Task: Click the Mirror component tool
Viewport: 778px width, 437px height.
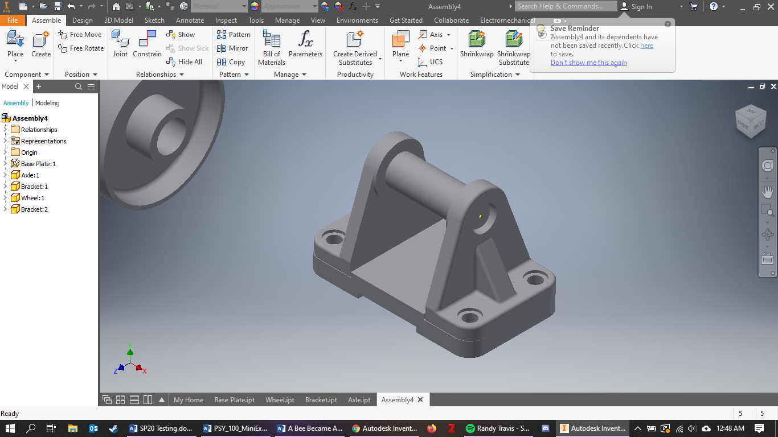Action: [232, 48]
